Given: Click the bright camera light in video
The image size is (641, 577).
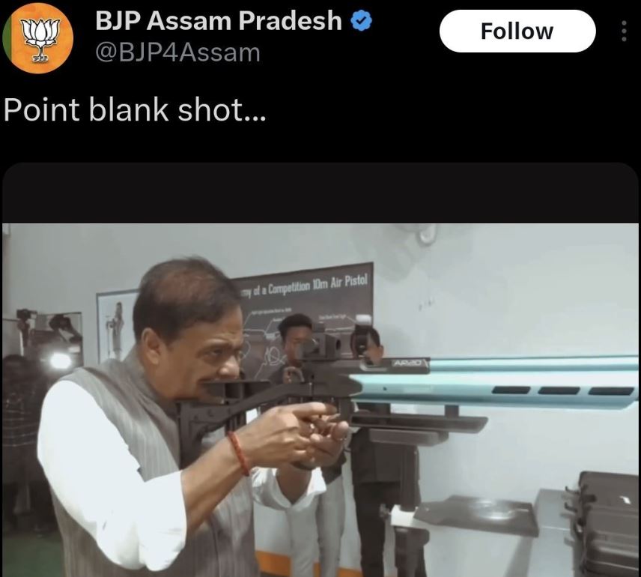Looking at the screenshot, I should (60, 361).
